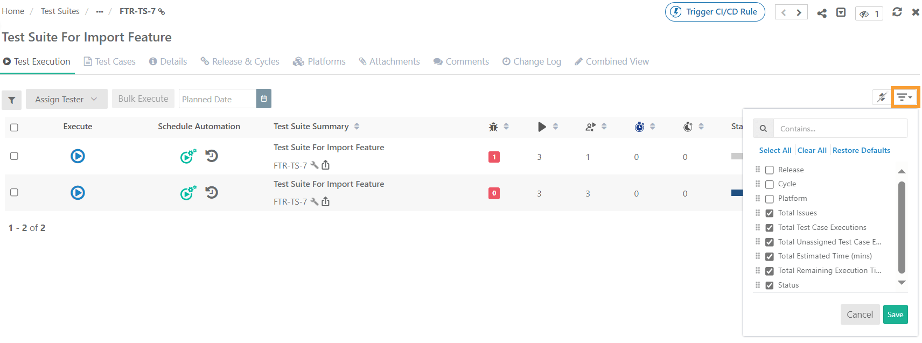This screenshot has width=922, height=343.
Task: Click the export/share icon below Test Suite Summary
Action: click(x=326, y=165)
